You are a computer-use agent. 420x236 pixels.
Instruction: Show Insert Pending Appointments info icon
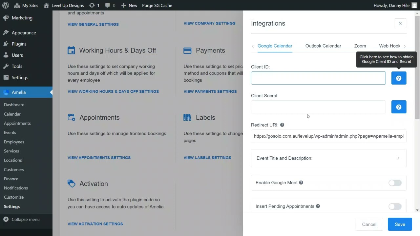pyautogui.click(x=318, y=206)
